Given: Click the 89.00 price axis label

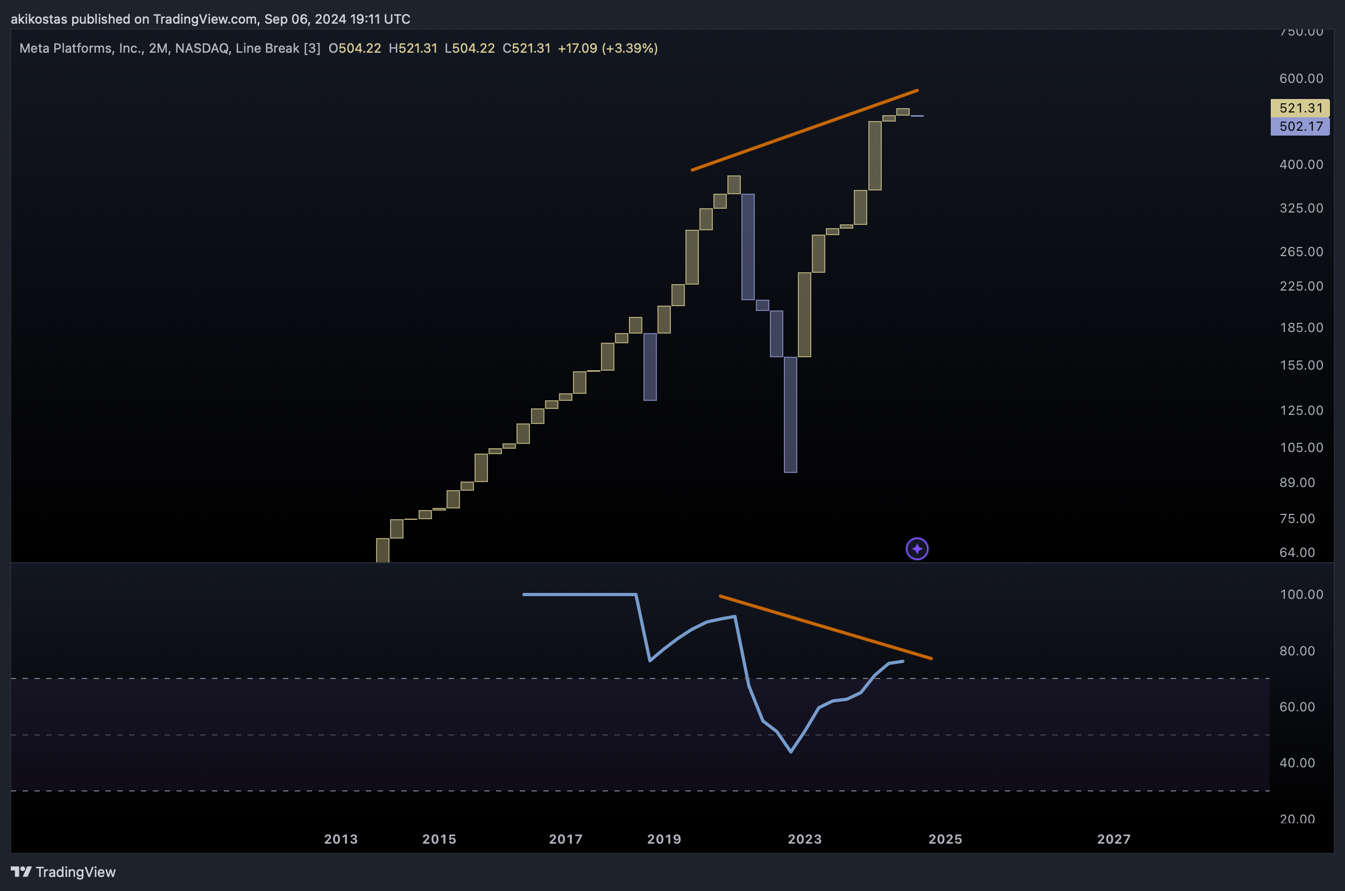Looking at the screenshot, I should point(1297,483).
